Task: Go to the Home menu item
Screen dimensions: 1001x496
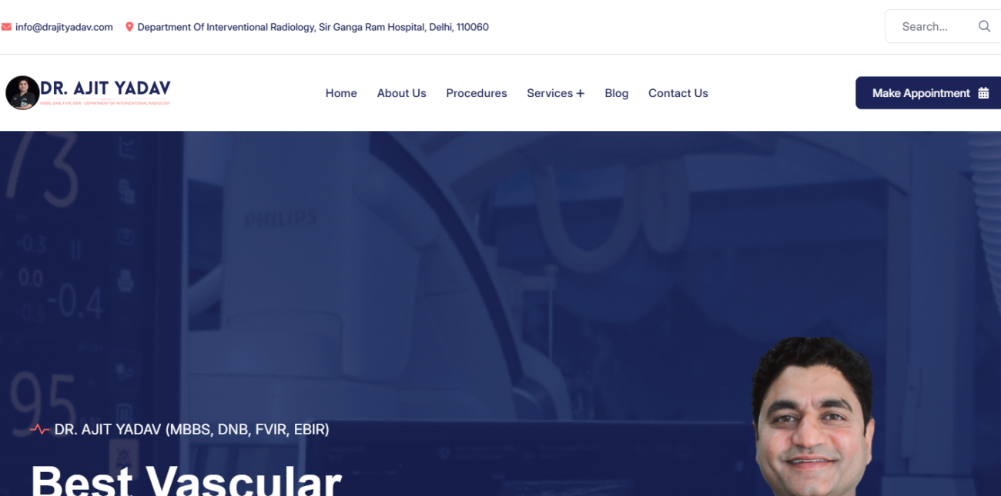Action: 341,93
